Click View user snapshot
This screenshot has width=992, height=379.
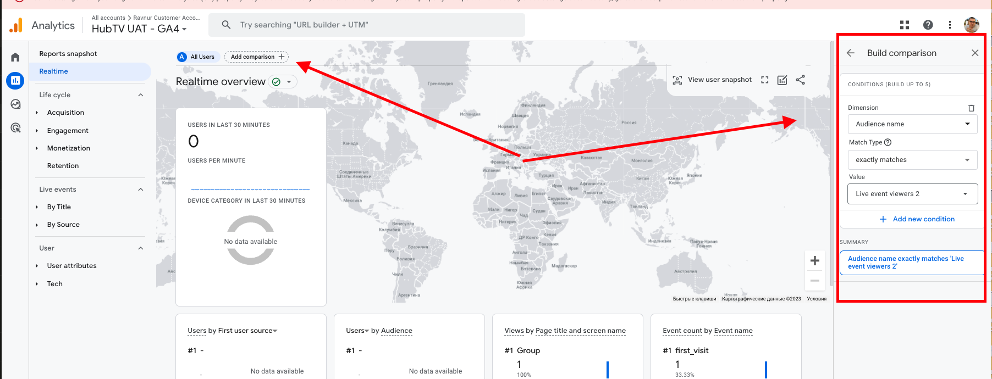pyautogui.click(x=712, y=80)
